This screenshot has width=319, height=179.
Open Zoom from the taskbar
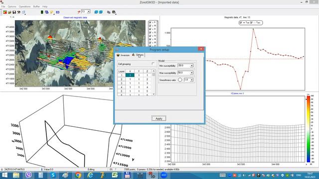tap(164, 175)
